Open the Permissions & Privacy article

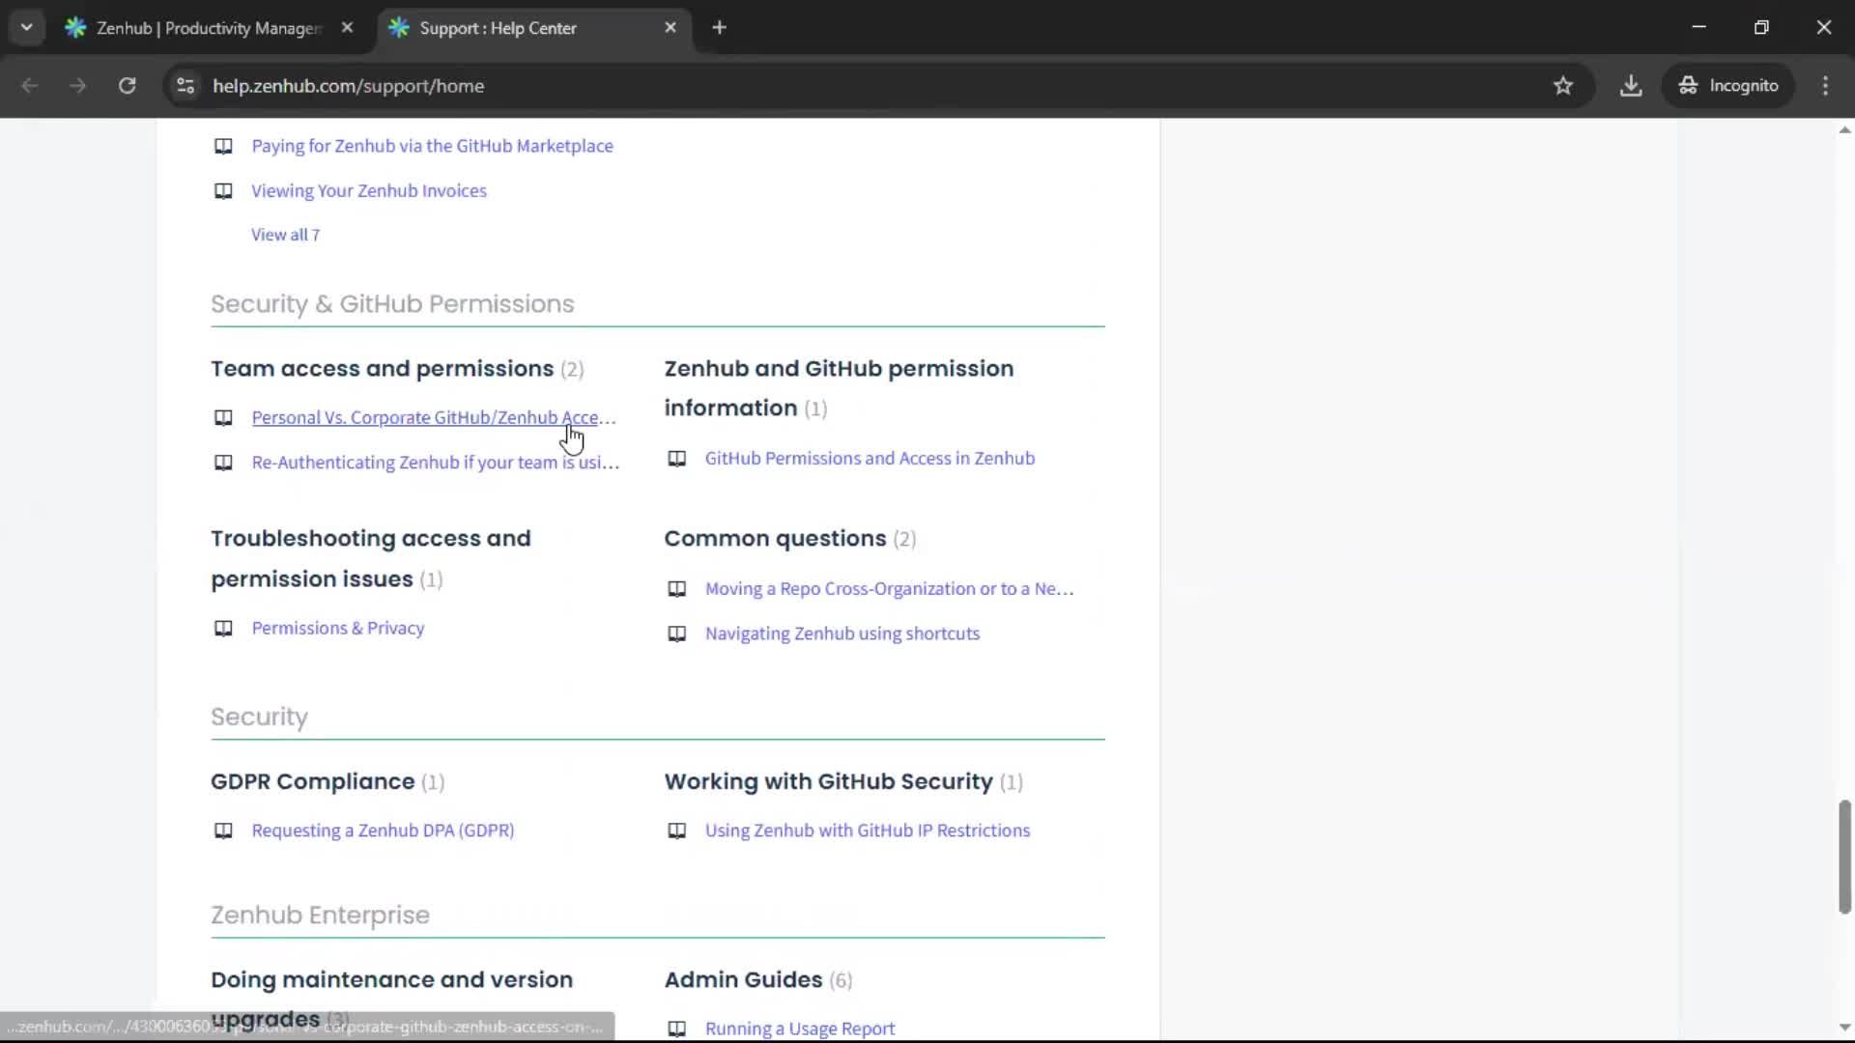[337, 628]
